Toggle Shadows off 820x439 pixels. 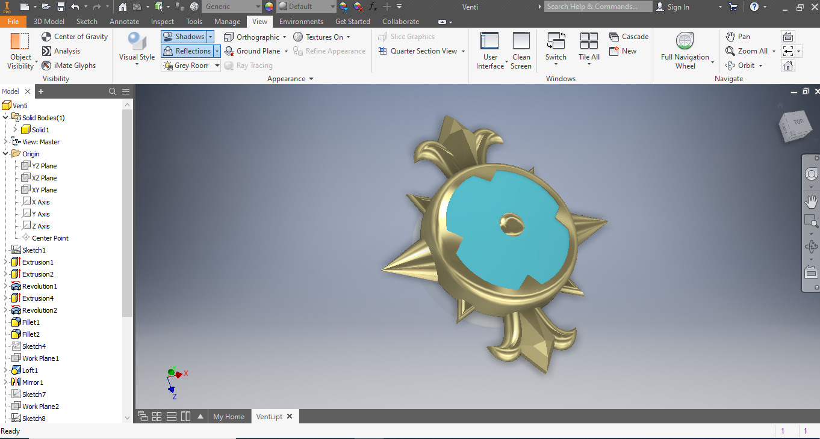pyautogui.click(x=182, y=36)
